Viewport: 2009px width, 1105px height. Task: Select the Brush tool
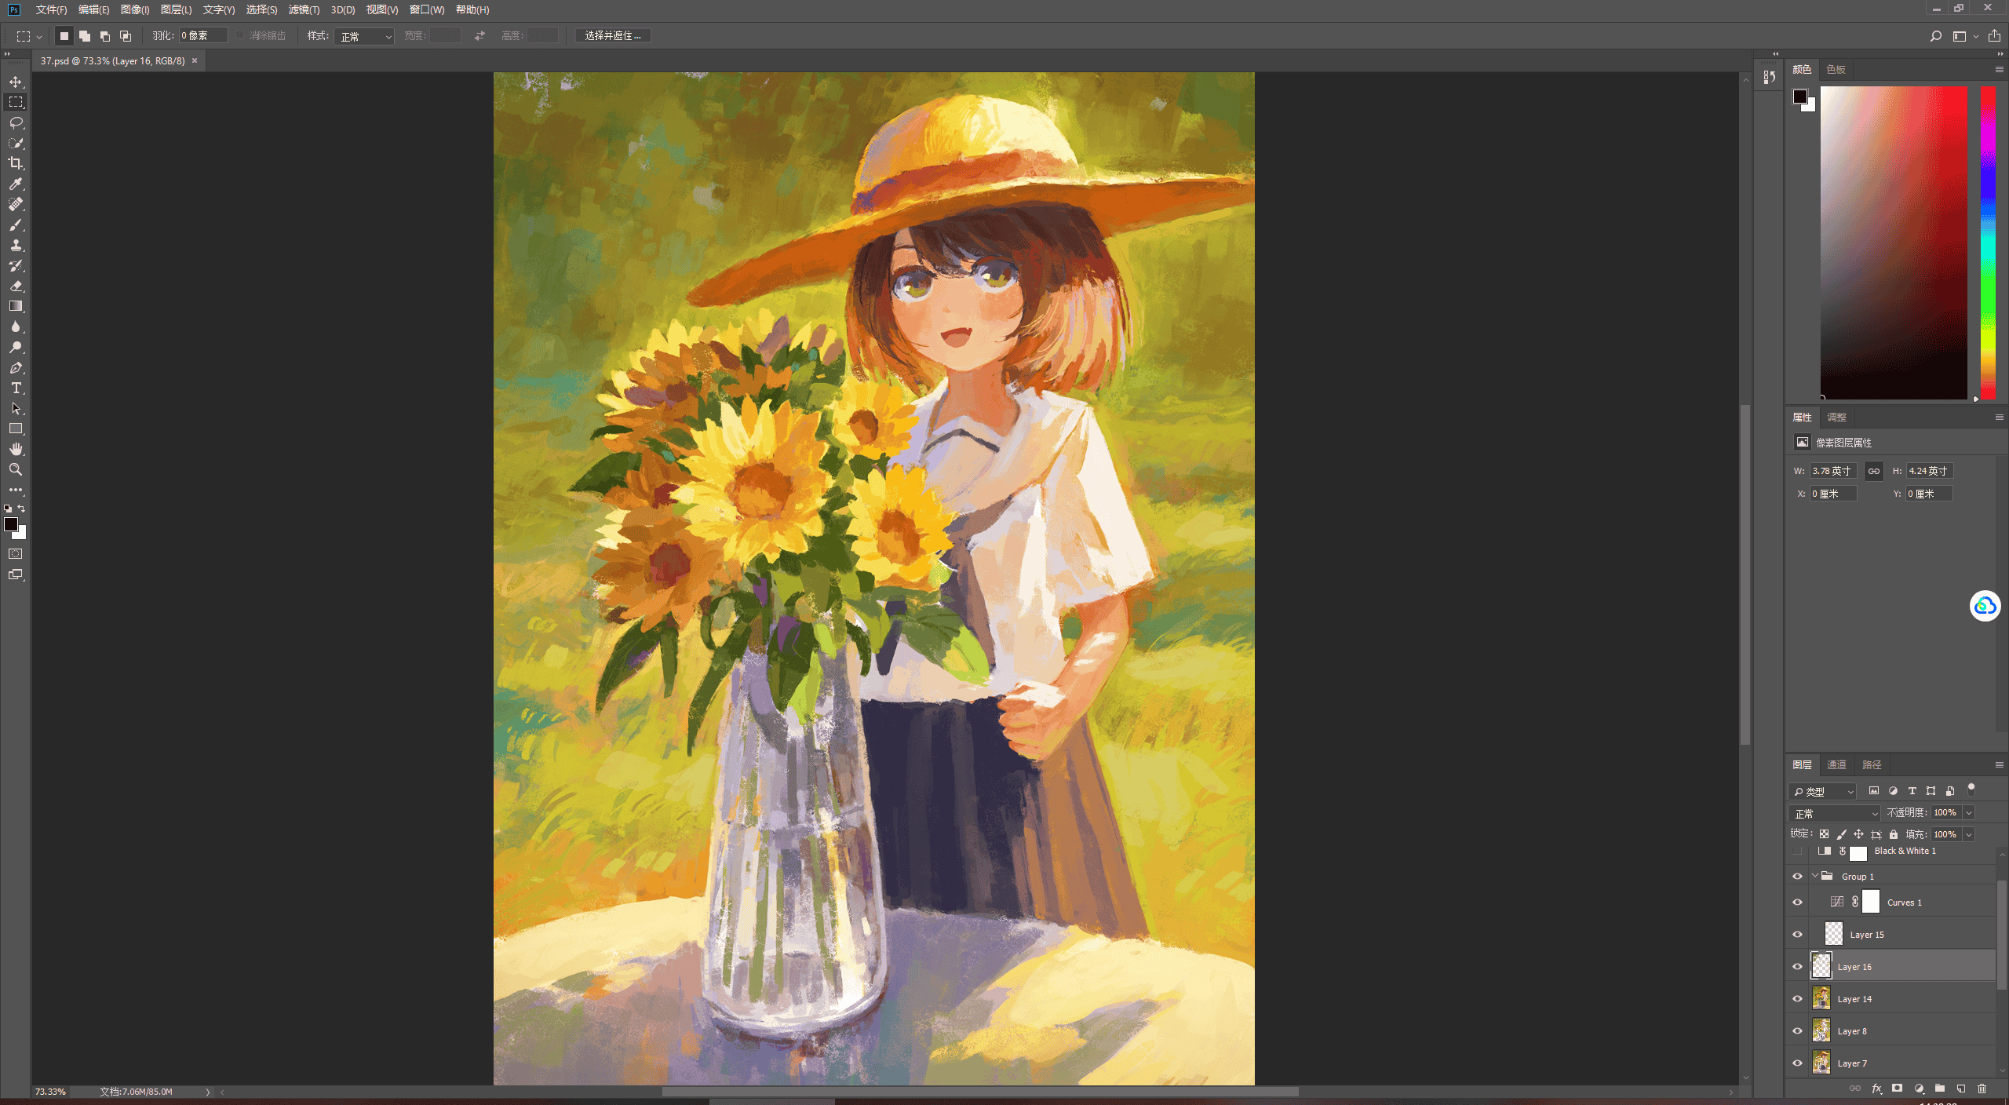point(16,225)
